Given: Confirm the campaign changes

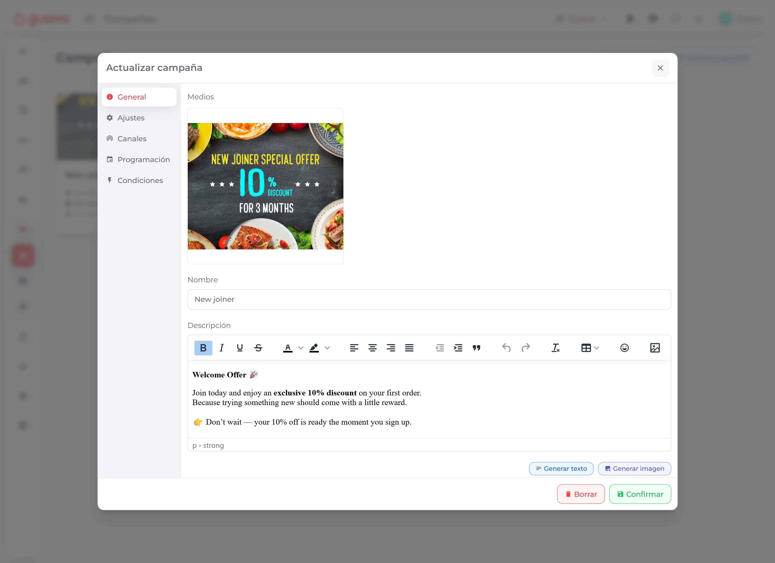Looking at the screenshot, I should pos(640,494).
